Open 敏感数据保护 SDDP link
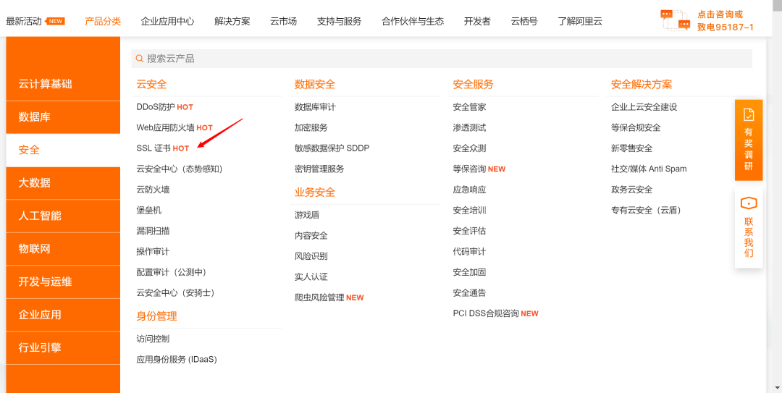 [x=332, y=148]
